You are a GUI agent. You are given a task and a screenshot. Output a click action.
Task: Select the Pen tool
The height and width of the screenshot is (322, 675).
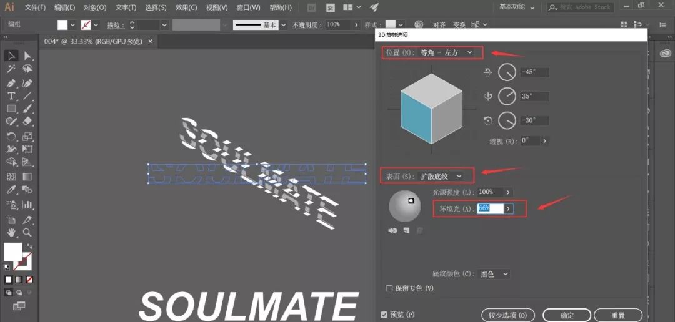11,83
